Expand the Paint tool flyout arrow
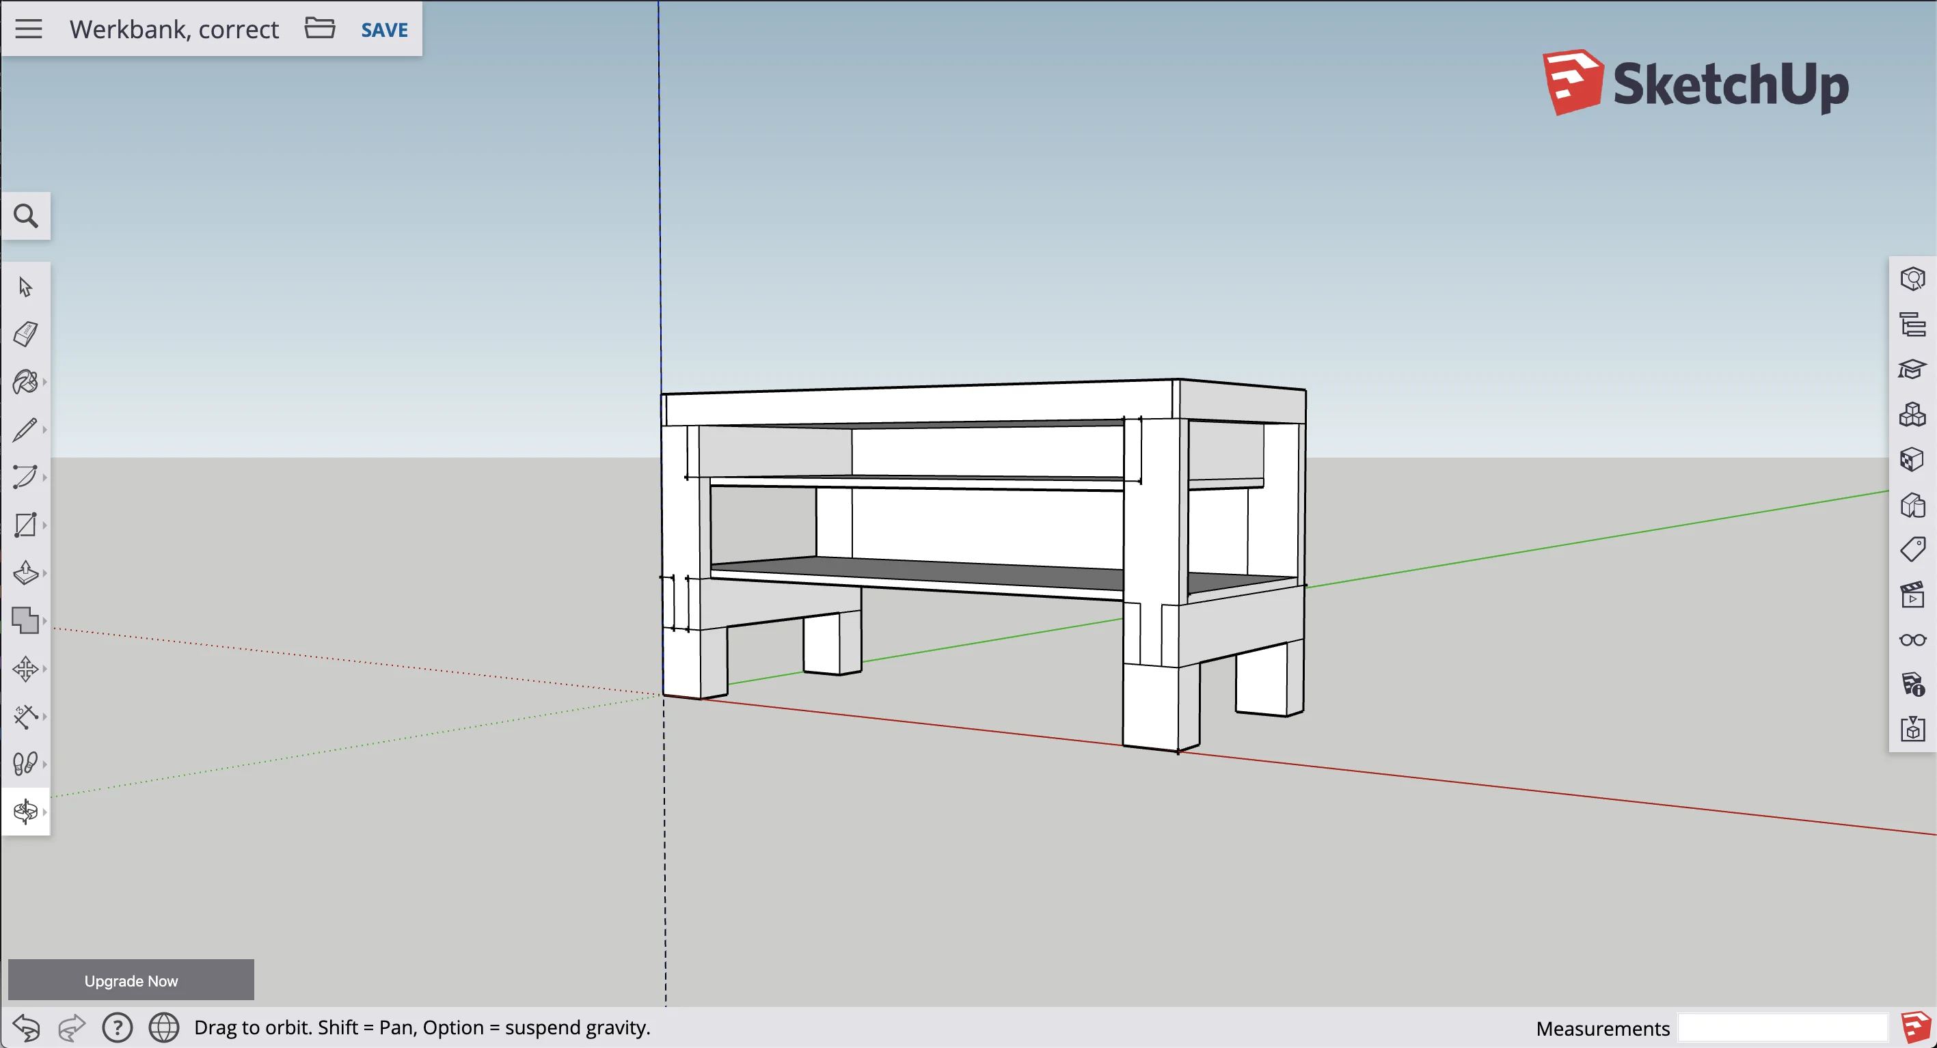 pos(45,382)
